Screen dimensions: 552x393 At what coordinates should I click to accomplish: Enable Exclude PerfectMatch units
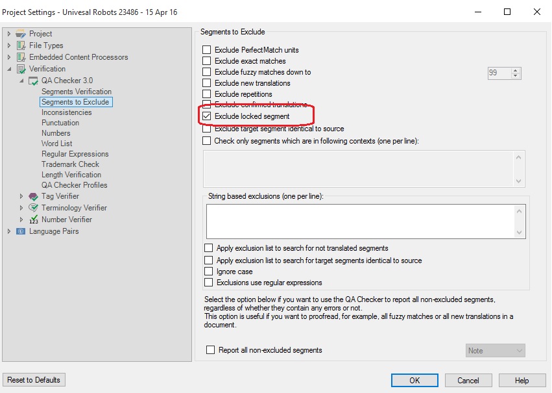(x=207, y=50)
